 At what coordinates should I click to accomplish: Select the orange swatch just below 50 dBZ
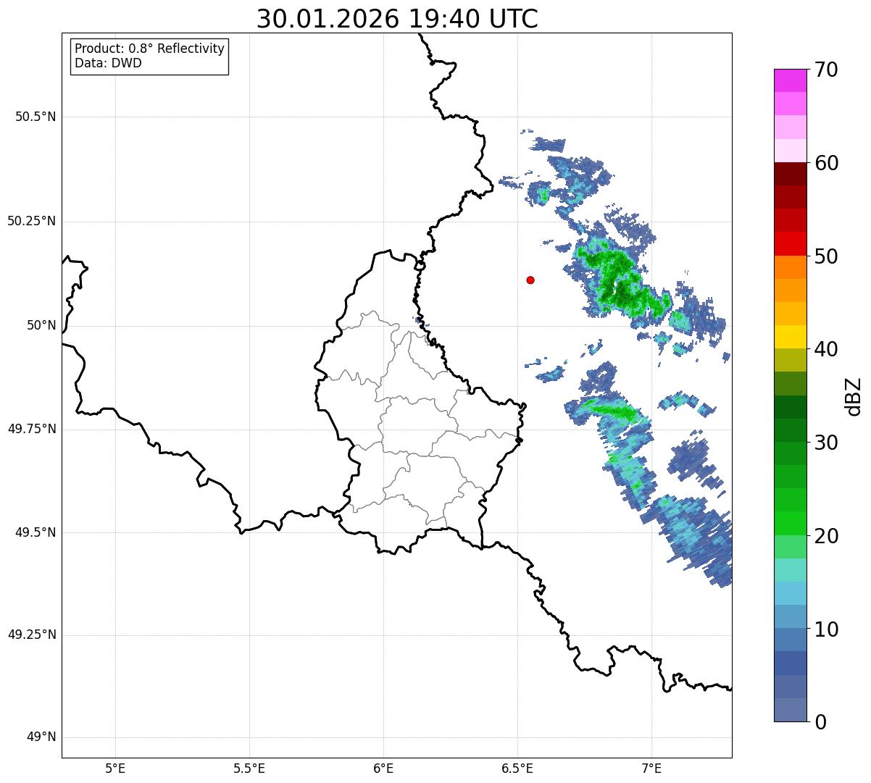point(791,267)
